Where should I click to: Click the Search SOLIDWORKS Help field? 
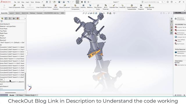(152, 2)
